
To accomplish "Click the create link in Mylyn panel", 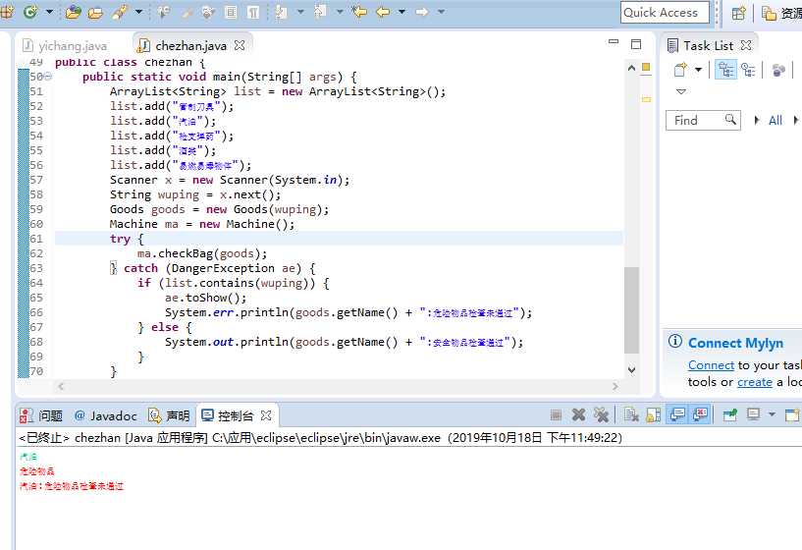I will pos(755,382).
